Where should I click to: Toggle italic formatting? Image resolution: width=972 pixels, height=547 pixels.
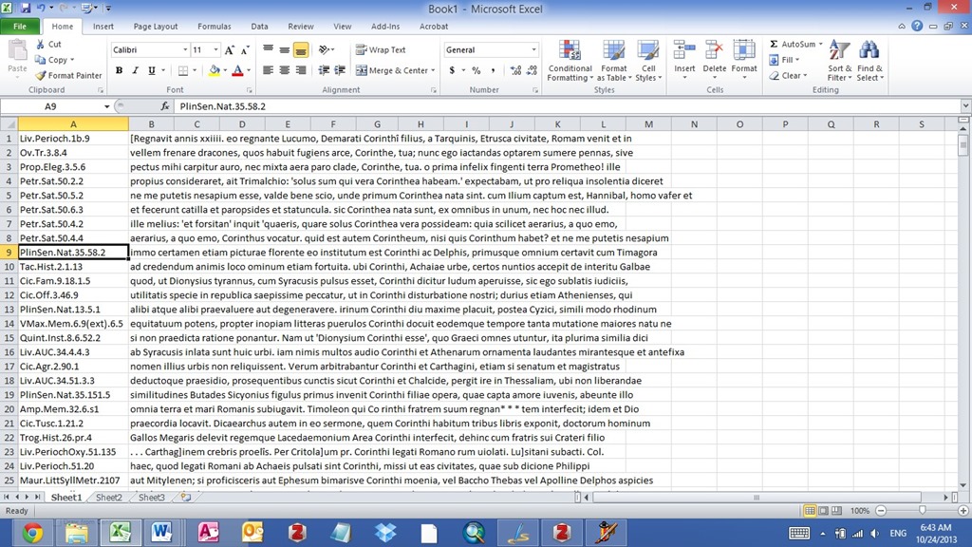pos(136,70)
